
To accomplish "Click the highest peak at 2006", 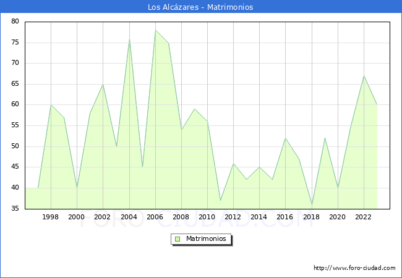I will tap(155, 30).
